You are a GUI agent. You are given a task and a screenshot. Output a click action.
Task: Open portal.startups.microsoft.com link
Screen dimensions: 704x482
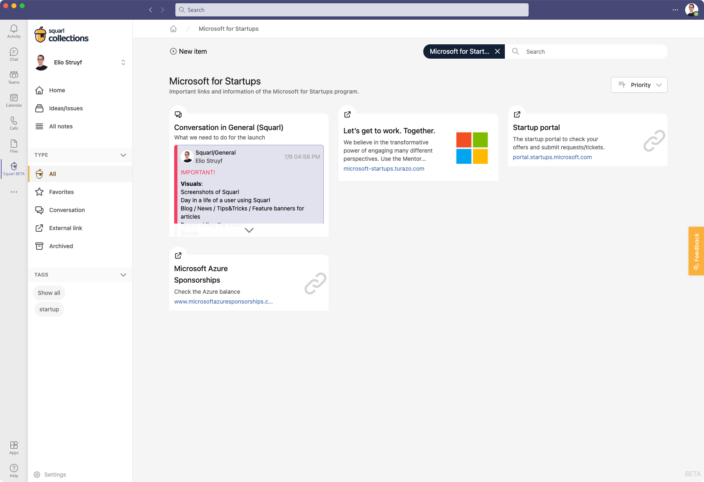[x=552, y=157]
